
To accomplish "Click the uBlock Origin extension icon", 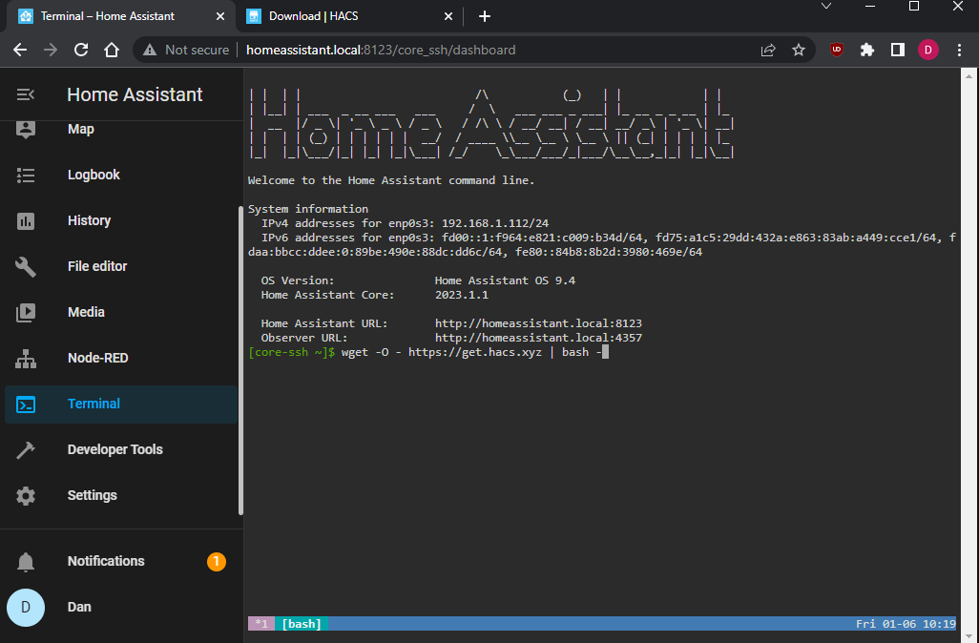I will (837, 50).
